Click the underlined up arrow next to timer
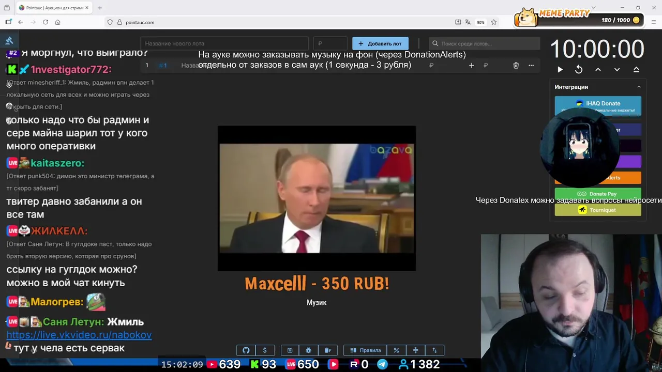This screenshot has height=372, width=662. pyautogui.click(x=636, y=69)
